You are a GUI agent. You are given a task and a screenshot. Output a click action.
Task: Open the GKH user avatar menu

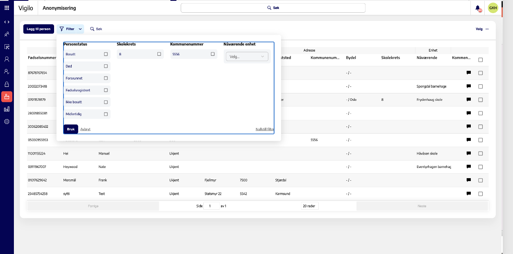[493, 8]
